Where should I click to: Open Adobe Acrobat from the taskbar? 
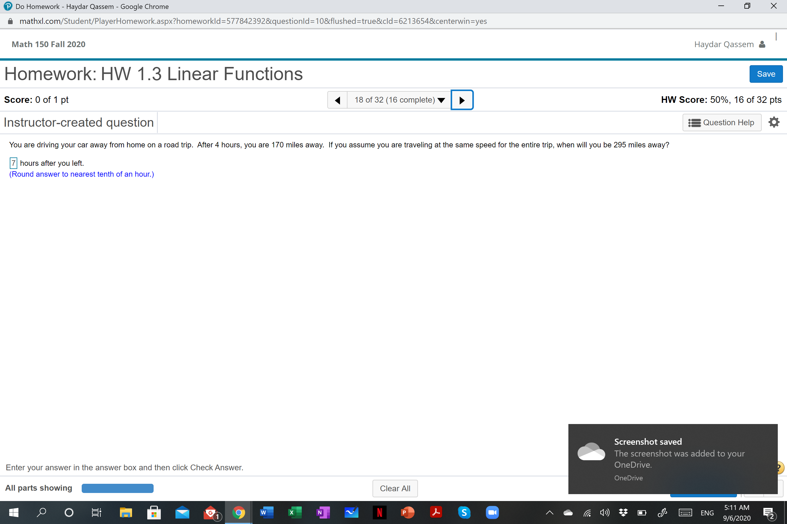[x=436, y=512]
